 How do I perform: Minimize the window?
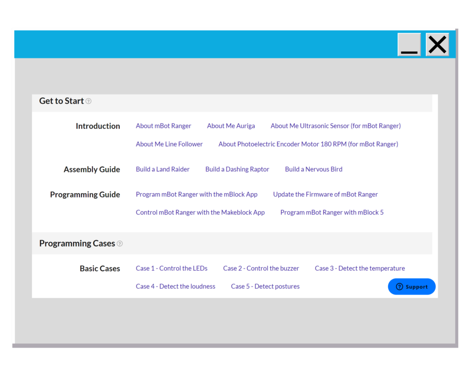point(409,45)
